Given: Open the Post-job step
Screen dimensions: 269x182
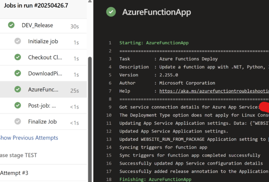Looking at the screenshot, I should [x=43, y=106].
